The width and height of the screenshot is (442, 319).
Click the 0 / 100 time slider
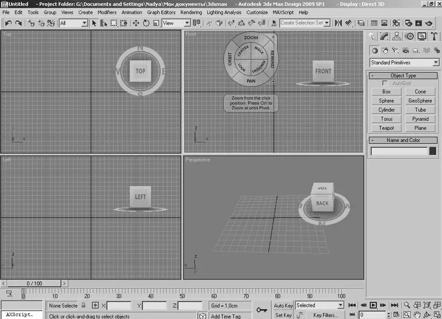pyautogui.click(x=34, y=283)
